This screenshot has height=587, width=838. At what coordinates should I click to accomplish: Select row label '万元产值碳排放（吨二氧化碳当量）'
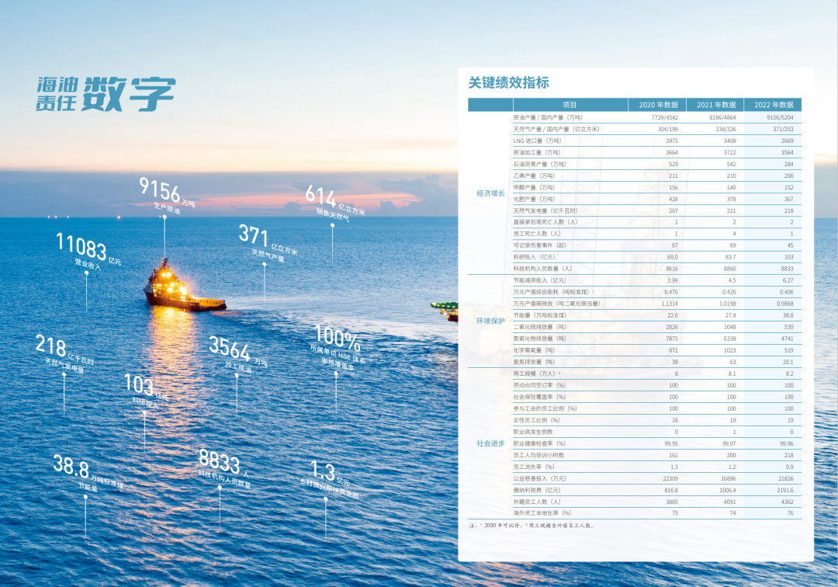coord(556,304)
